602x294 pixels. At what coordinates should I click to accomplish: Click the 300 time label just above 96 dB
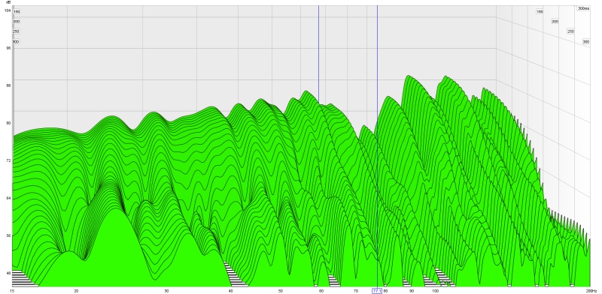click(x=16, y=42)
